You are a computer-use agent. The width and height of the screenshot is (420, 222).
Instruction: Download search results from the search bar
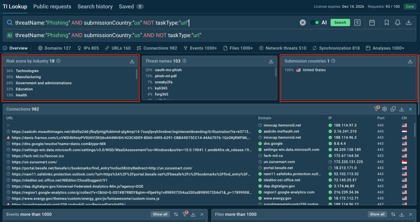point(409,23)
